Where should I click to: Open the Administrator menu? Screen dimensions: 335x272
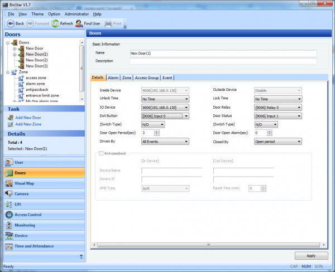click(x=76, y=13)
